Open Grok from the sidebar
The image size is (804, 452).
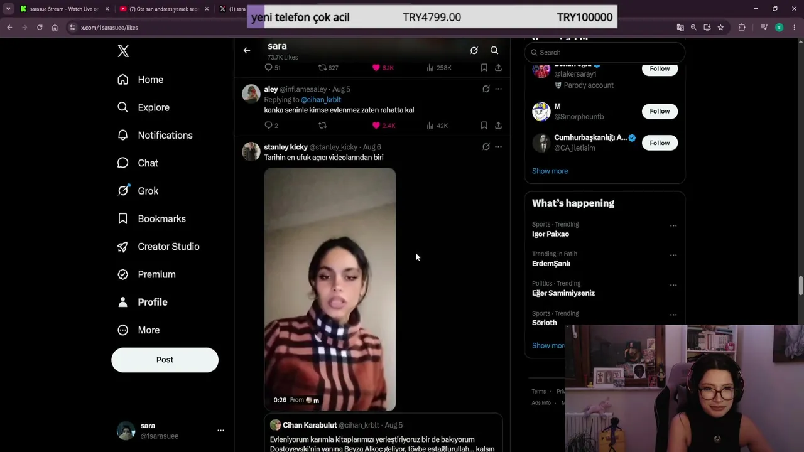tap(138, 191)
